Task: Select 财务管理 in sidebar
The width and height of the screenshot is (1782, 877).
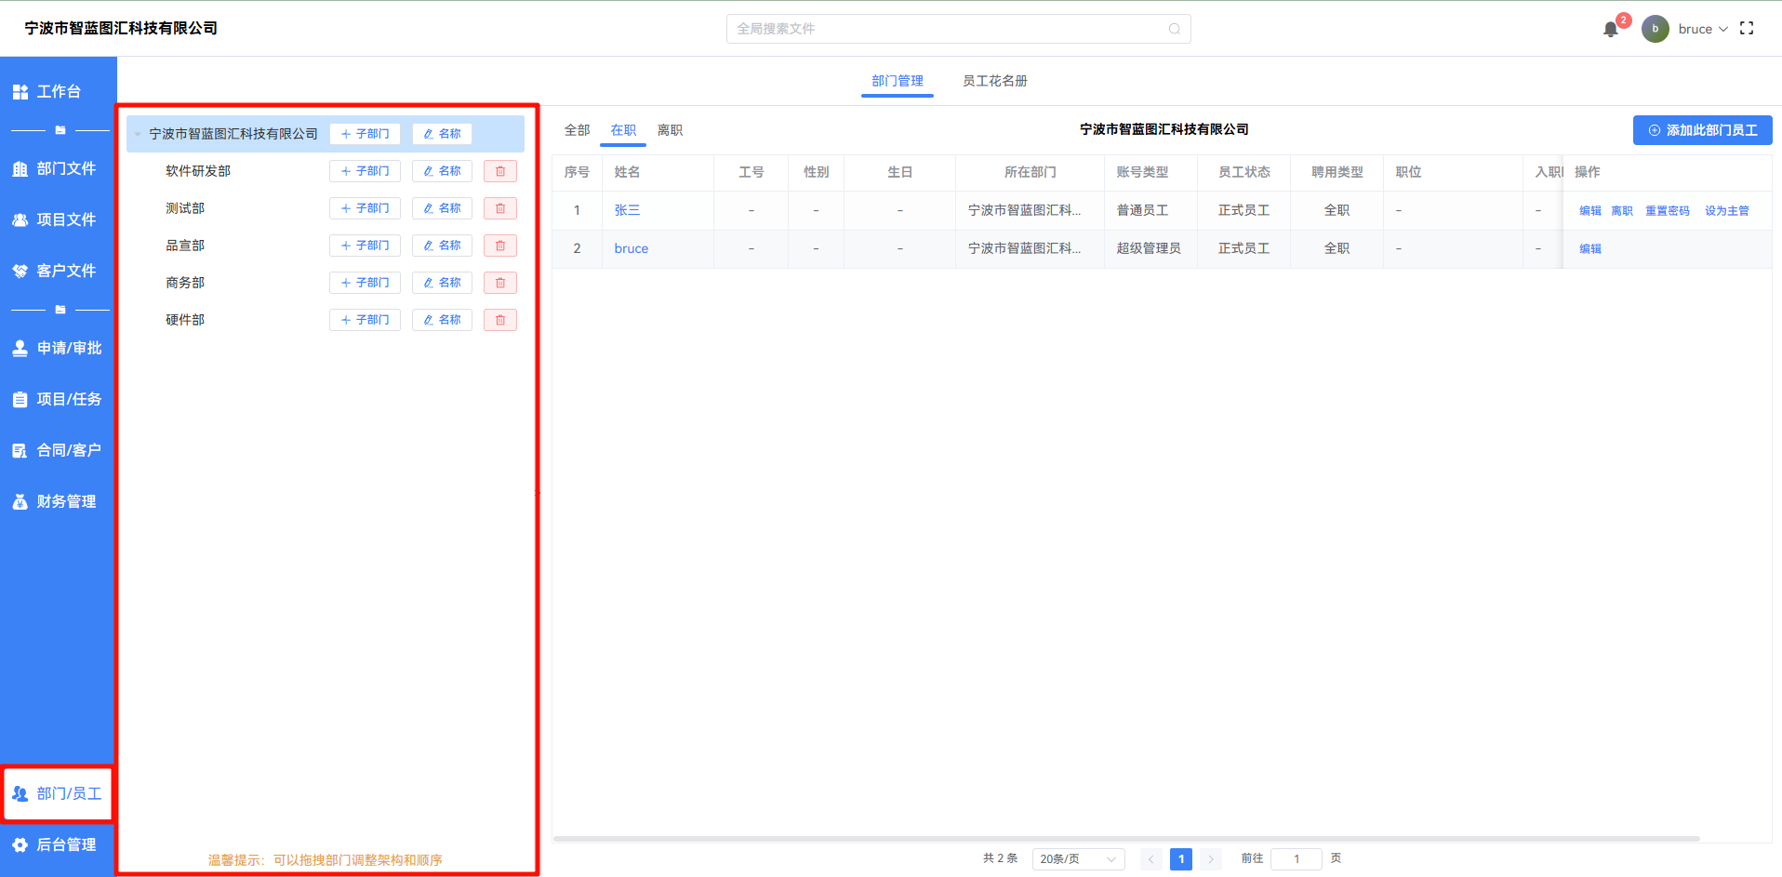Action: [58, 501]
